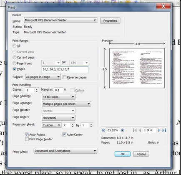Click the Properties button
Screen dimensions: 181x175
coord(110,20)
